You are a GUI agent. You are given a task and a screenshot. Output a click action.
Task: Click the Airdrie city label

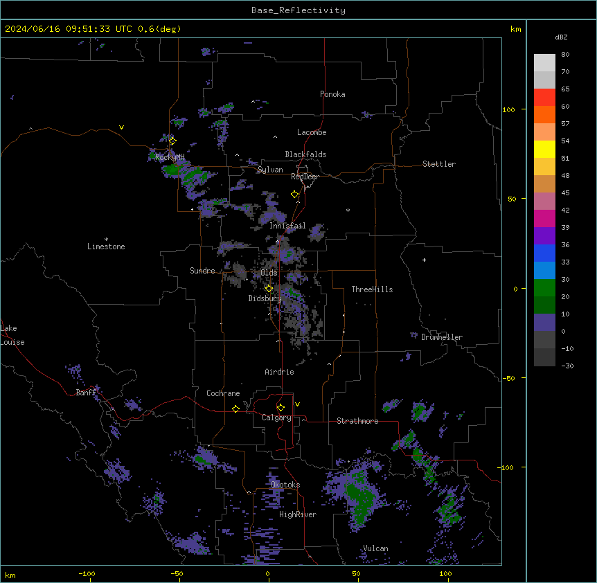279,372
